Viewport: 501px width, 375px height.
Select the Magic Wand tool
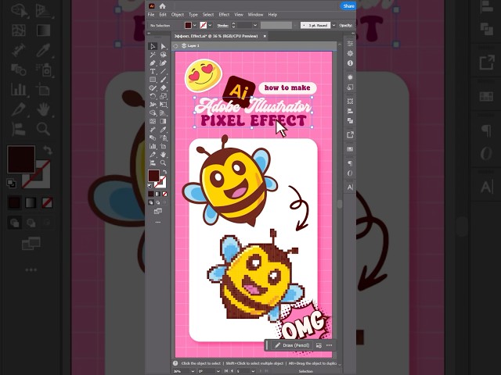153,55
